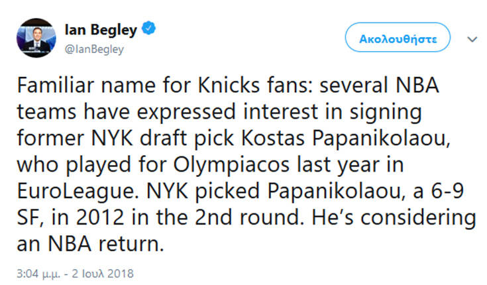Expand the tweet options chevron menu
This screenshot has height=285, width=487.
[472, 39]
